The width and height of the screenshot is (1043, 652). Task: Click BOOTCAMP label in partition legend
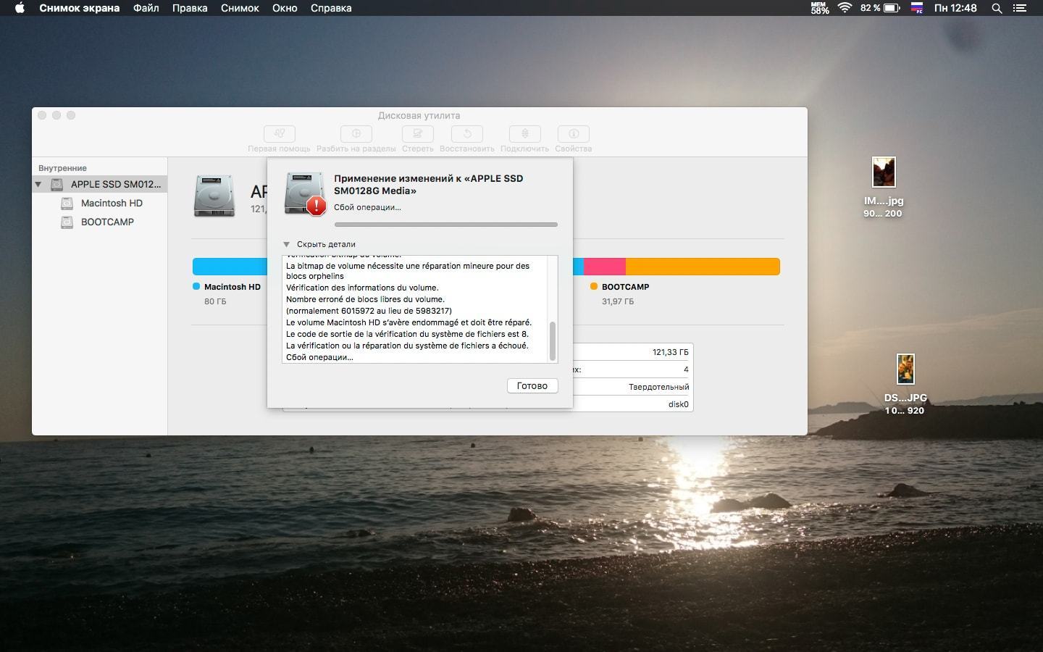tap(625, 287)
